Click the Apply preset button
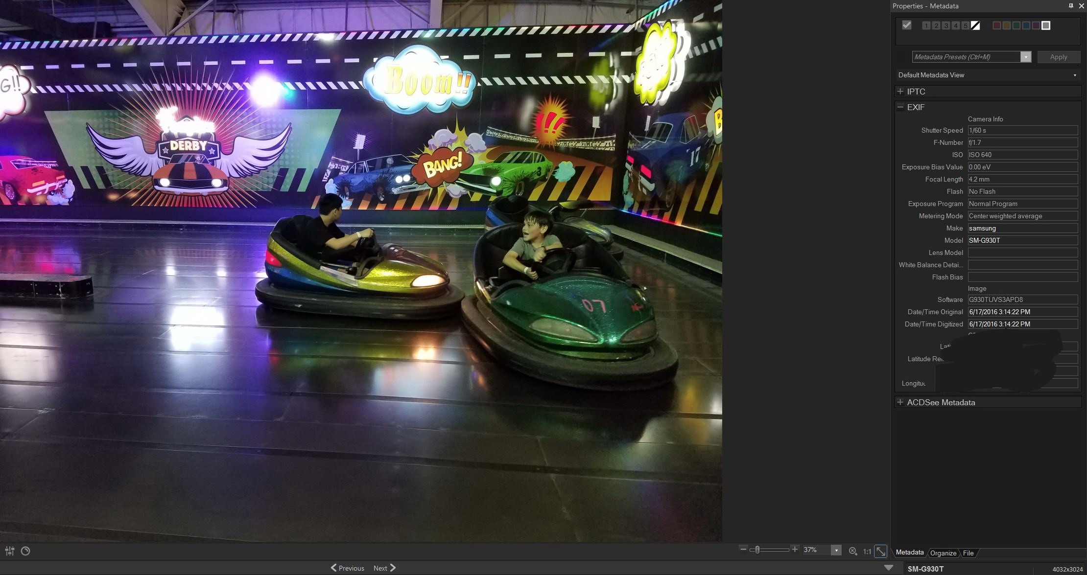1087x575 pixels. (1058, 57)
